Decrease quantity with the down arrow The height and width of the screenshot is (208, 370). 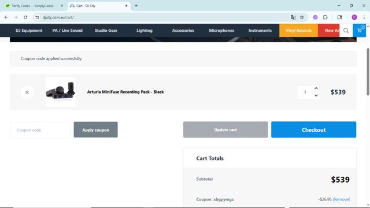point(316,95)
